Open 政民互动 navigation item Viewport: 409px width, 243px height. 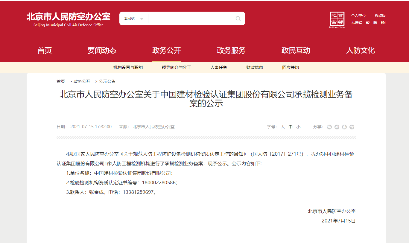click(x=296, y=50)
